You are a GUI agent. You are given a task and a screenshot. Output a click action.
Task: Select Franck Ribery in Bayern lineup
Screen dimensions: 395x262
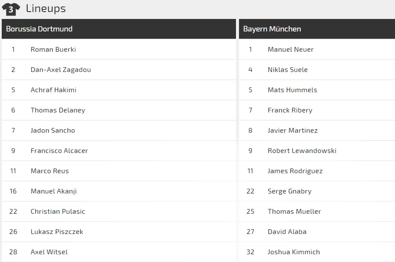click(290, 110)
